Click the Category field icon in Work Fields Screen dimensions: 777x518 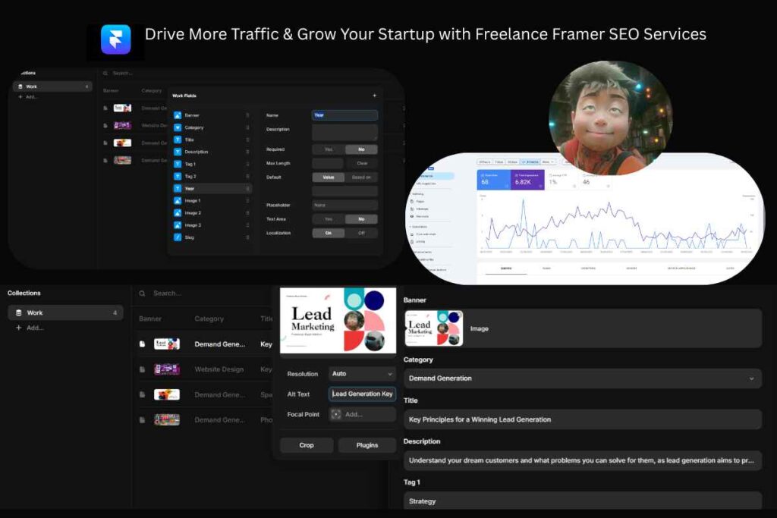point(178,127)
